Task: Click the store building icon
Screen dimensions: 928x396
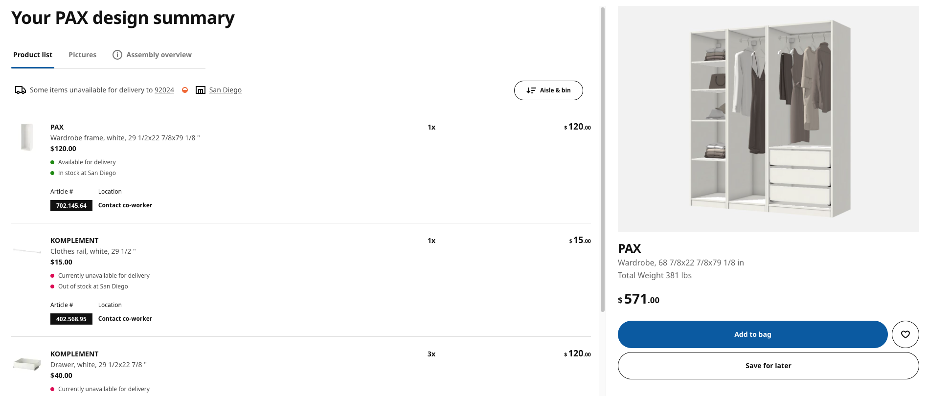Action: (201, 90)
